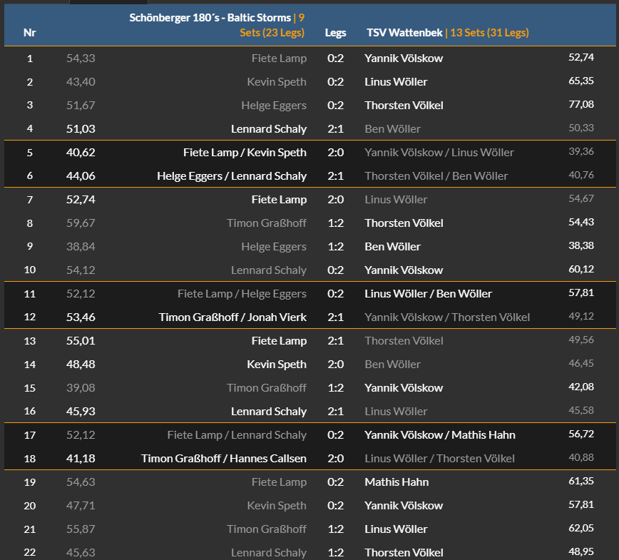Select pair Yannik Völskow / Linus Wöller
The image size is (619, 560).
tap(439, 153)
